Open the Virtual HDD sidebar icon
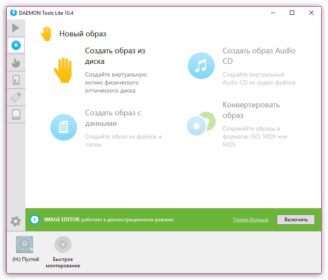 click(16, 80)
